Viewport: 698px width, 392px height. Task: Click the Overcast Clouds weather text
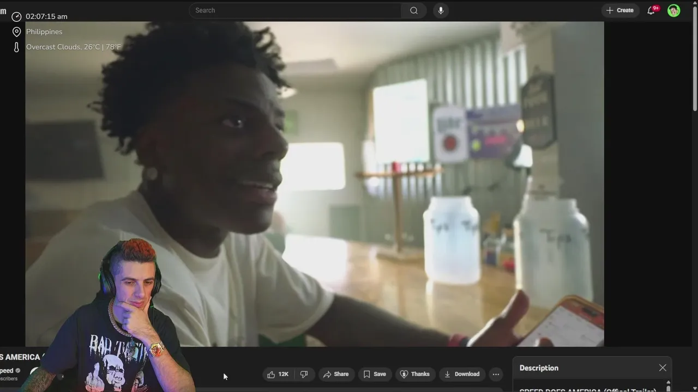(x=74, y=47)
